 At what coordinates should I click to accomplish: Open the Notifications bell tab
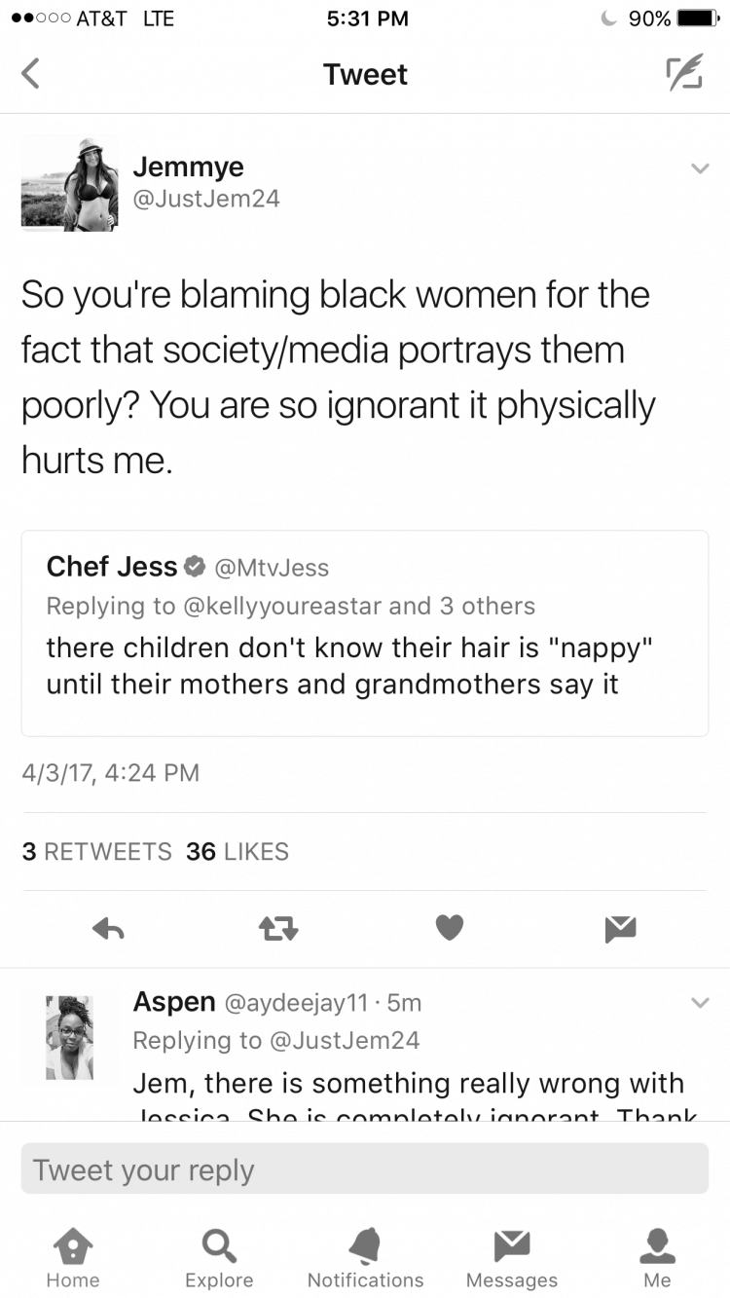pyautogui.click(x=365, y=1256)
